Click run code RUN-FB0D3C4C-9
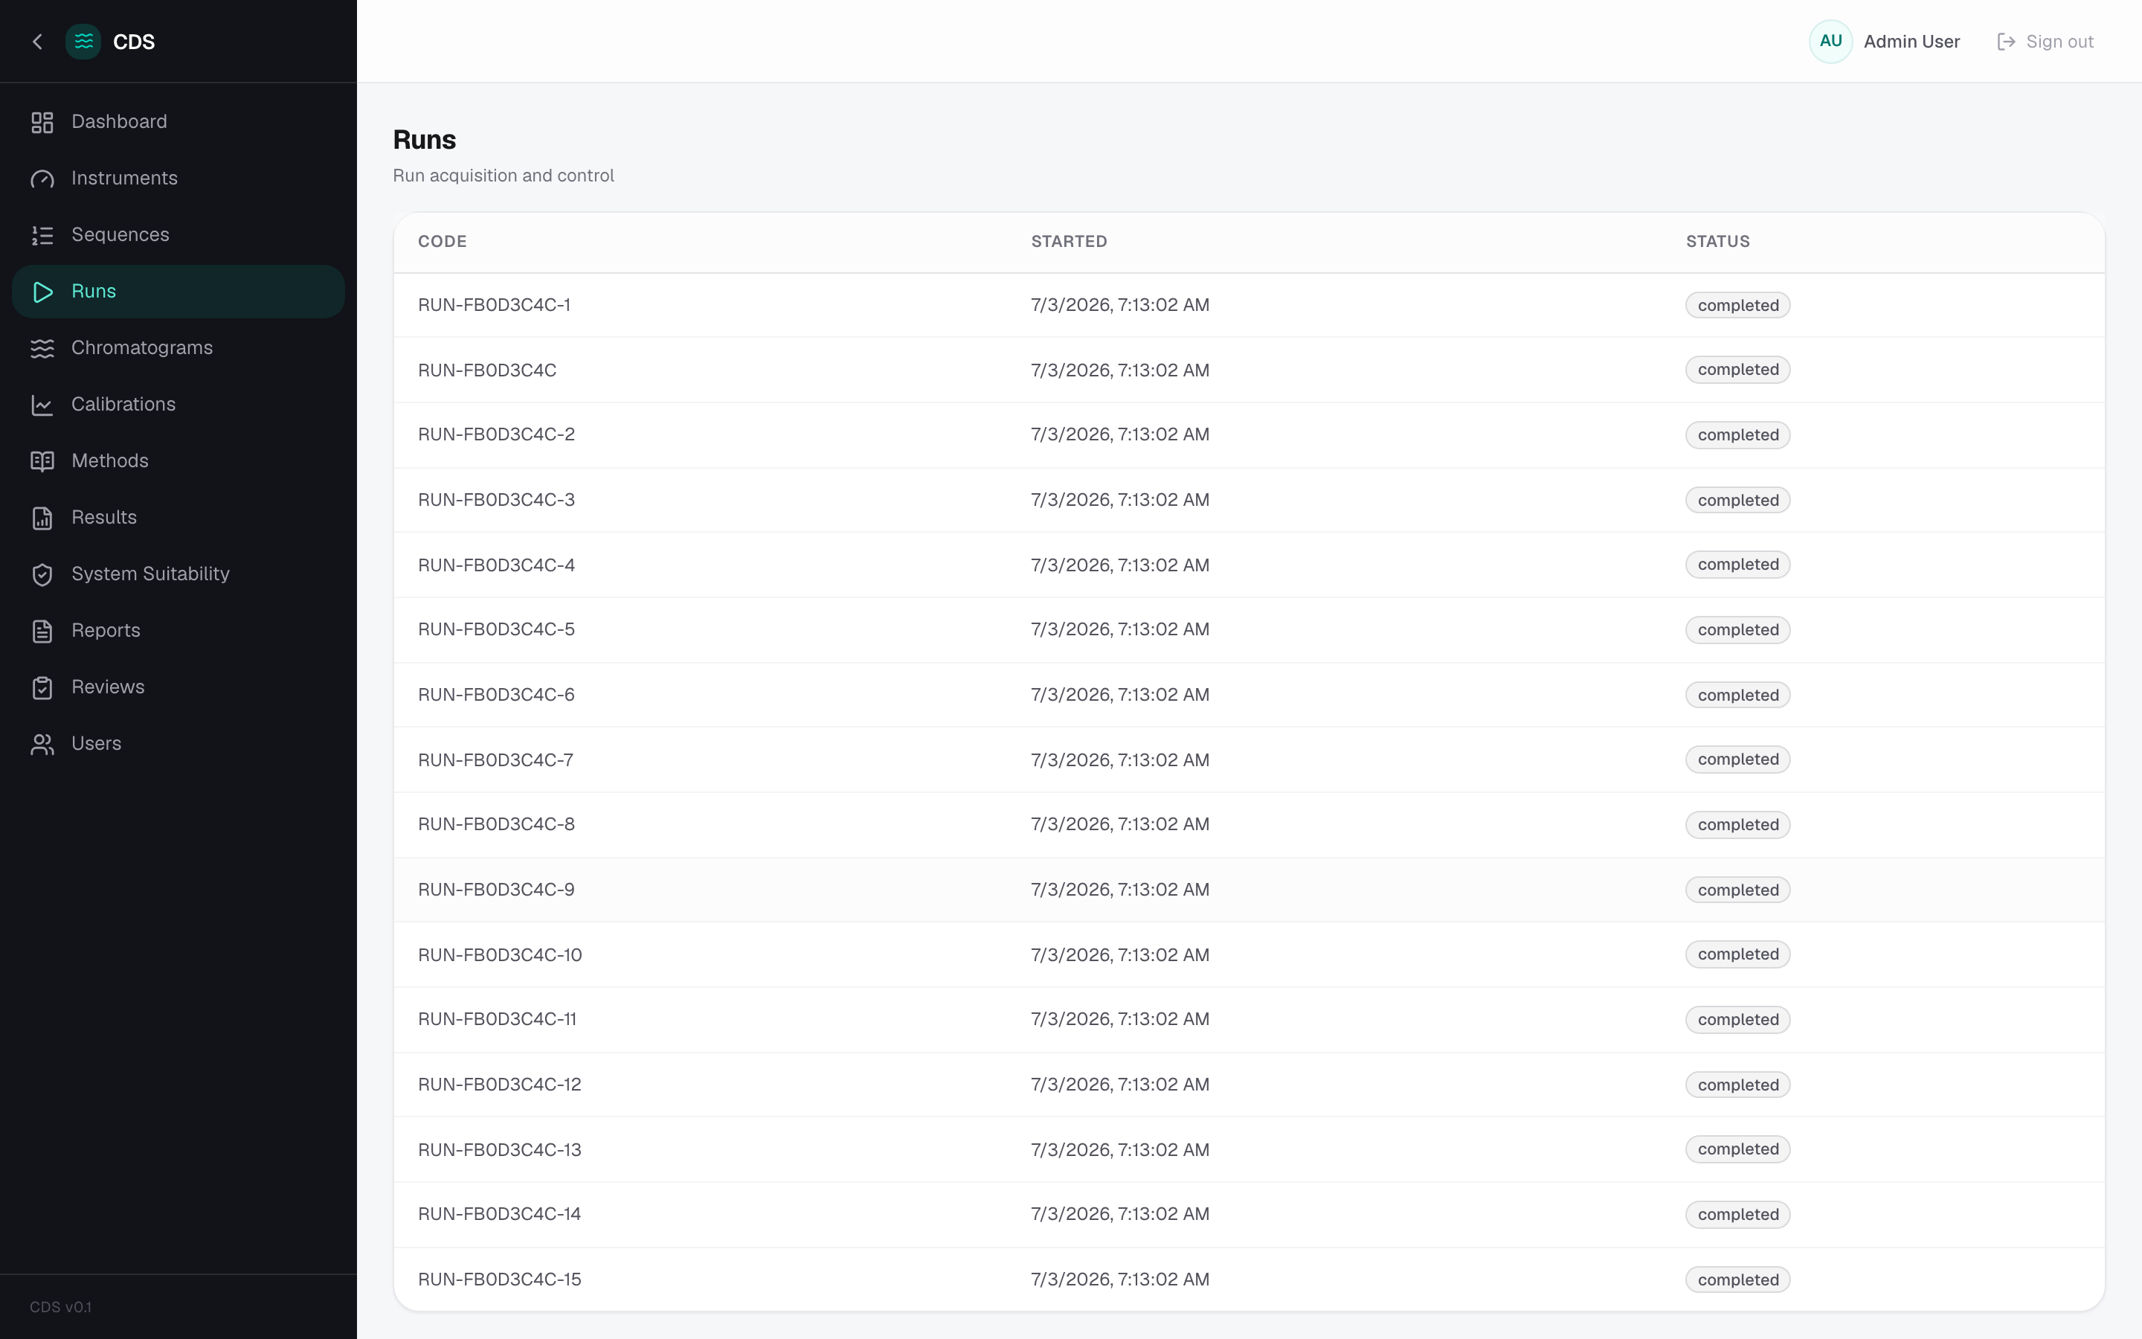The width and height of the screenshot is (2142, 1339). 495,890
